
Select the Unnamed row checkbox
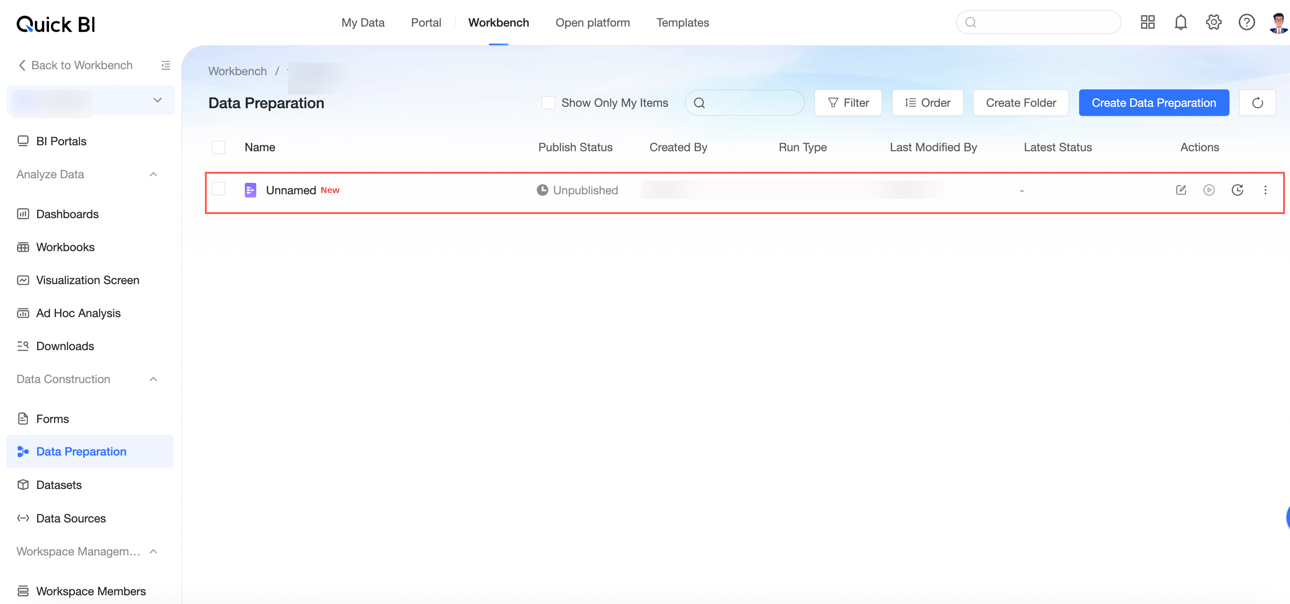pyautogui.click(x=218, y=189)
